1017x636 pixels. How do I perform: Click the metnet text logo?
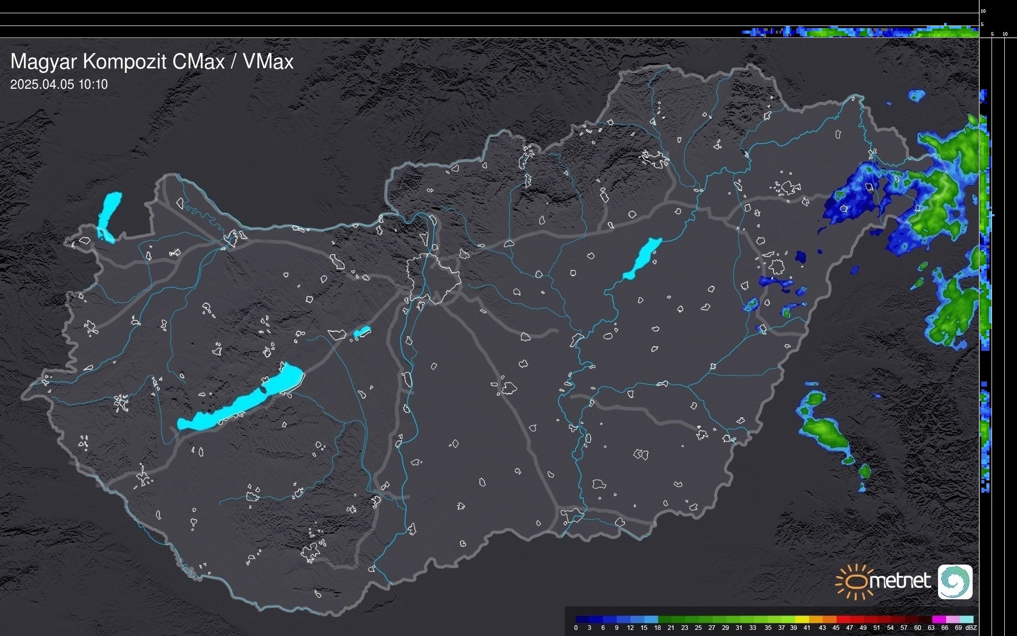900,581
